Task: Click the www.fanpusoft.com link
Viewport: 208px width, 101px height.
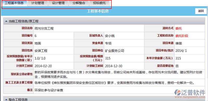Action: pos(190,97)
